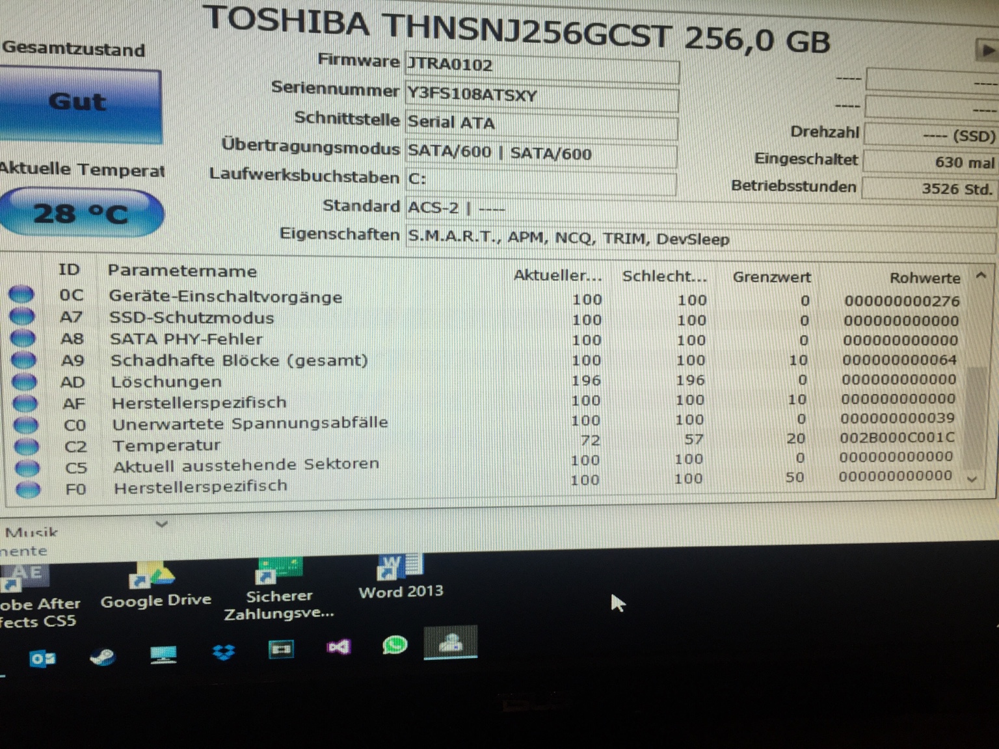Click the Parametername column header
The height and width of the screenshot is (749, 999).
click(182, 271)
